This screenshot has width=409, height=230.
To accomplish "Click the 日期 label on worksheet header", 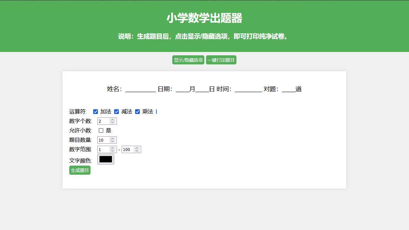I will (165, 89).
